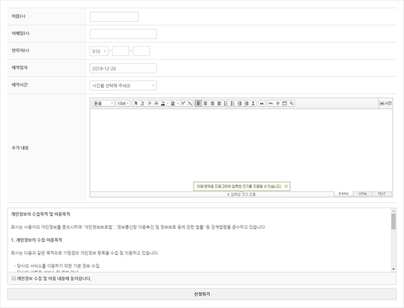Focus the 이메일 email input field
The image size is (404, 308).
123,34
